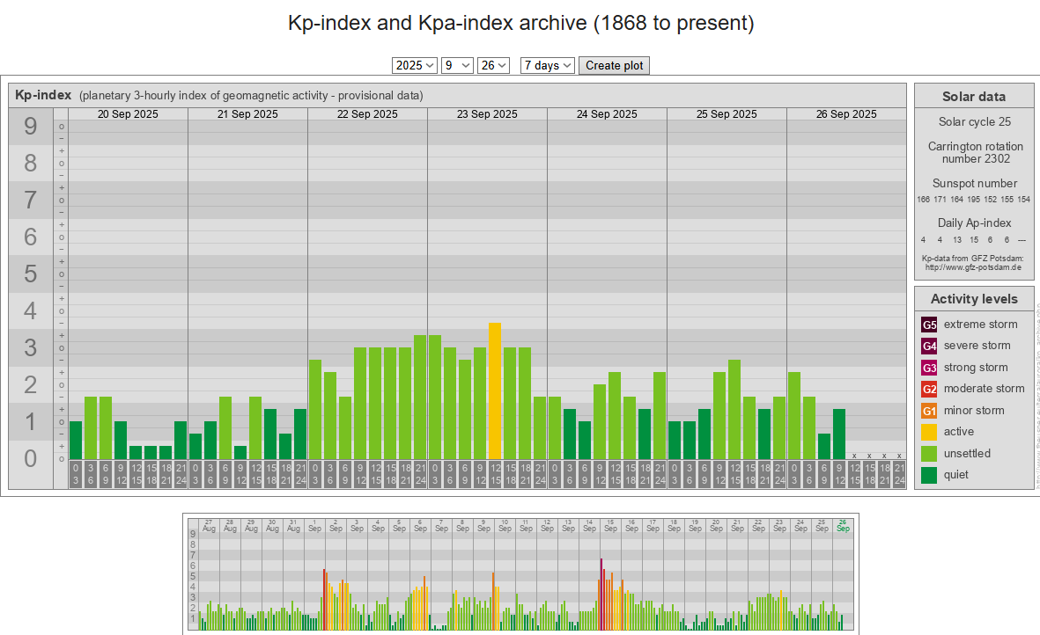Click the G5 extreme storm icon

click(929, 325)
